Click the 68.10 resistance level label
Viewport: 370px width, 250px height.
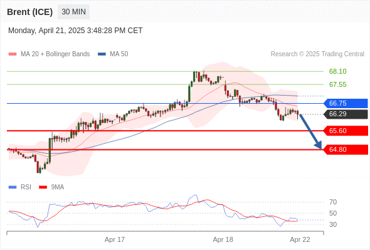338,71
